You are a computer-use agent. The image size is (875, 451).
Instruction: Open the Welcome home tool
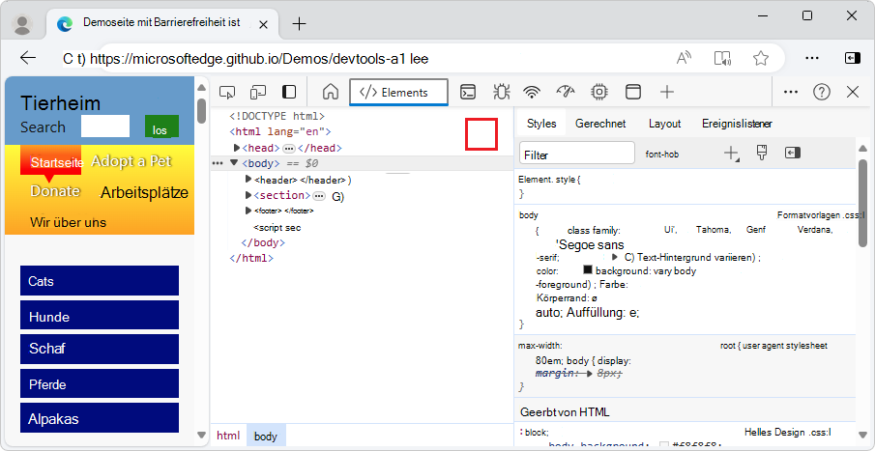pos(331,92)
